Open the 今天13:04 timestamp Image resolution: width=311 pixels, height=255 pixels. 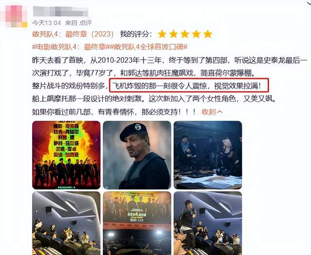47,23
